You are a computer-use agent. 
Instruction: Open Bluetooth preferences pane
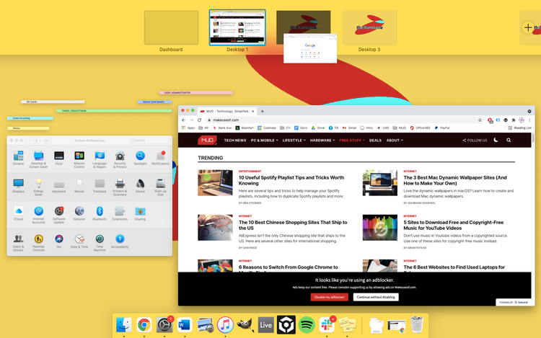[100, 213]
